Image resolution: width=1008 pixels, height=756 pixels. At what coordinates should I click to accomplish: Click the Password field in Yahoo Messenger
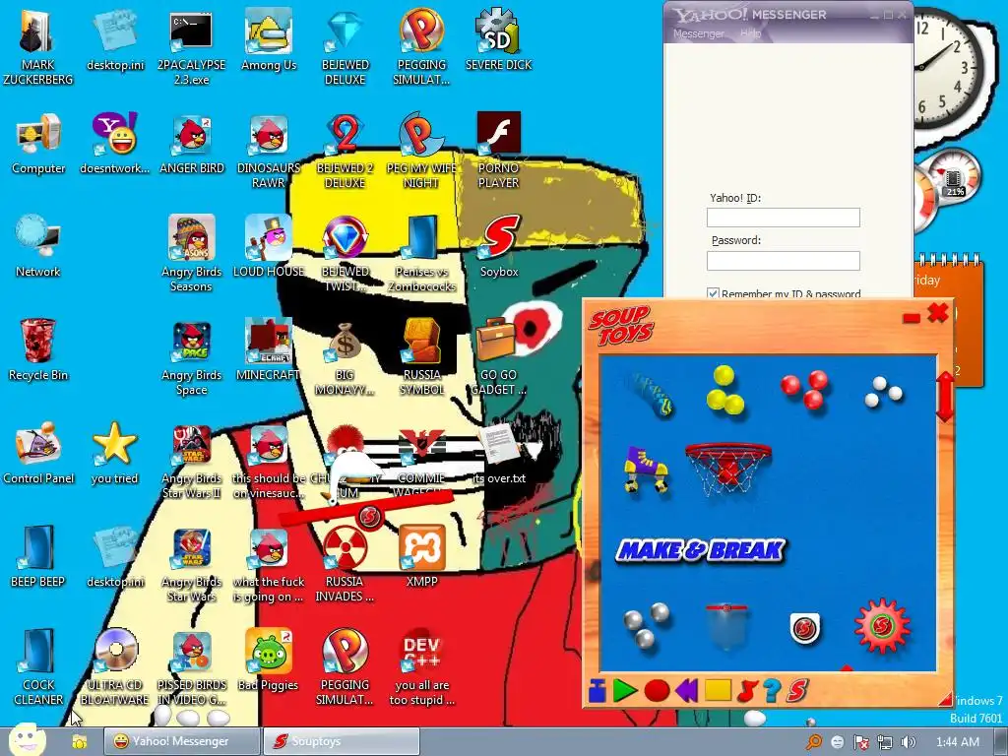783,260
